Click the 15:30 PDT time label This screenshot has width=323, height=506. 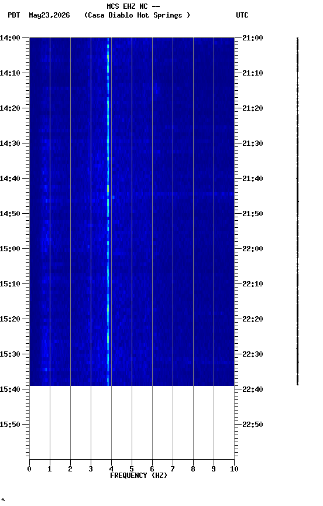click(x=10, y=354)
